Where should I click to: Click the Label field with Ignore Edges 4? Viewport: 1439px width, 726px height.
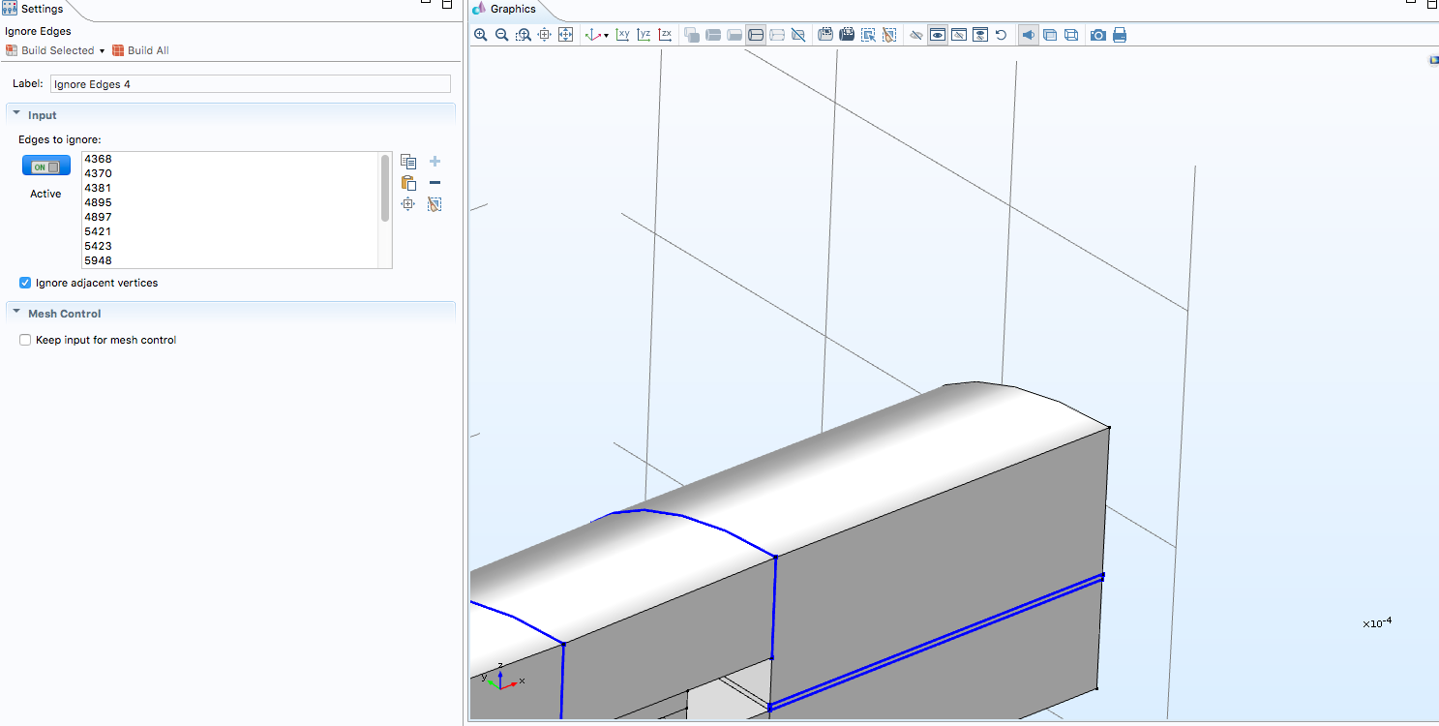tap(250, 84)
